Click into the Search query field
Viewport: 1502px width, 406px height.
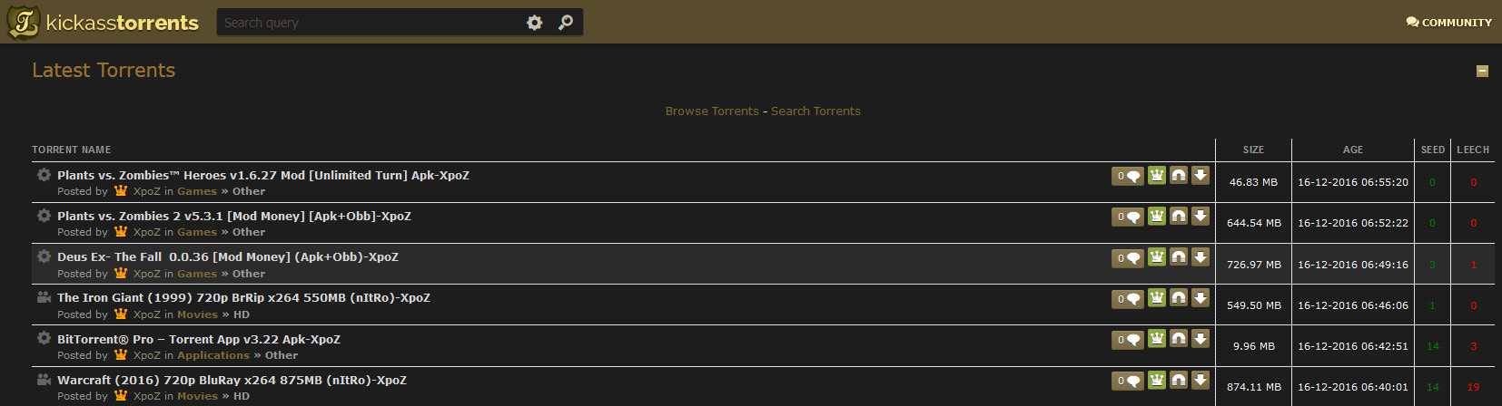click(x=371, y=23)
